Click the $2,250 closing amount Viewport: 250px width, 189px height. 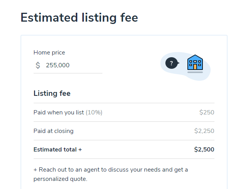coord(204,131)
